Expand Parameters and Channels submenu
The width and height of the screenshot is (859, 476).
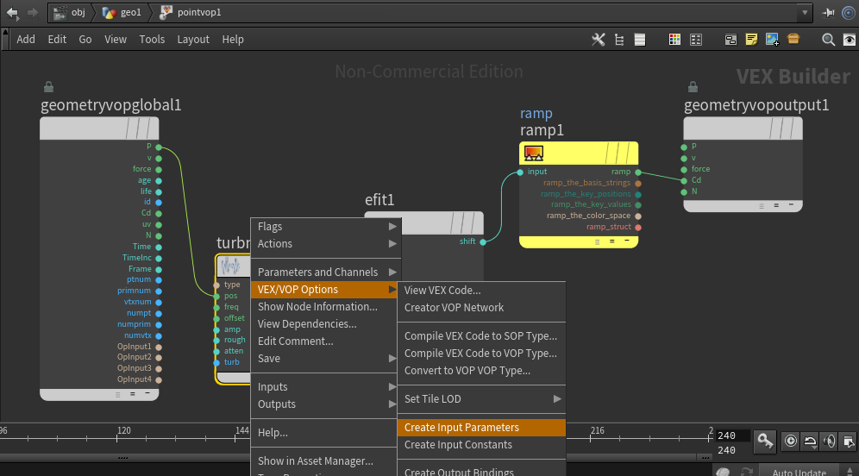[326, 272]
